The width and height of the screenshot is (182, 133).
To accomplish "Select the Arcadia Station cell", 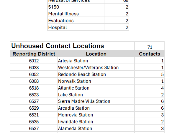I will coord(74,108).
